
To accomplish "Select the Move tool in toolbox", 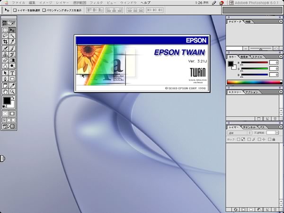I will coord(12,30).
